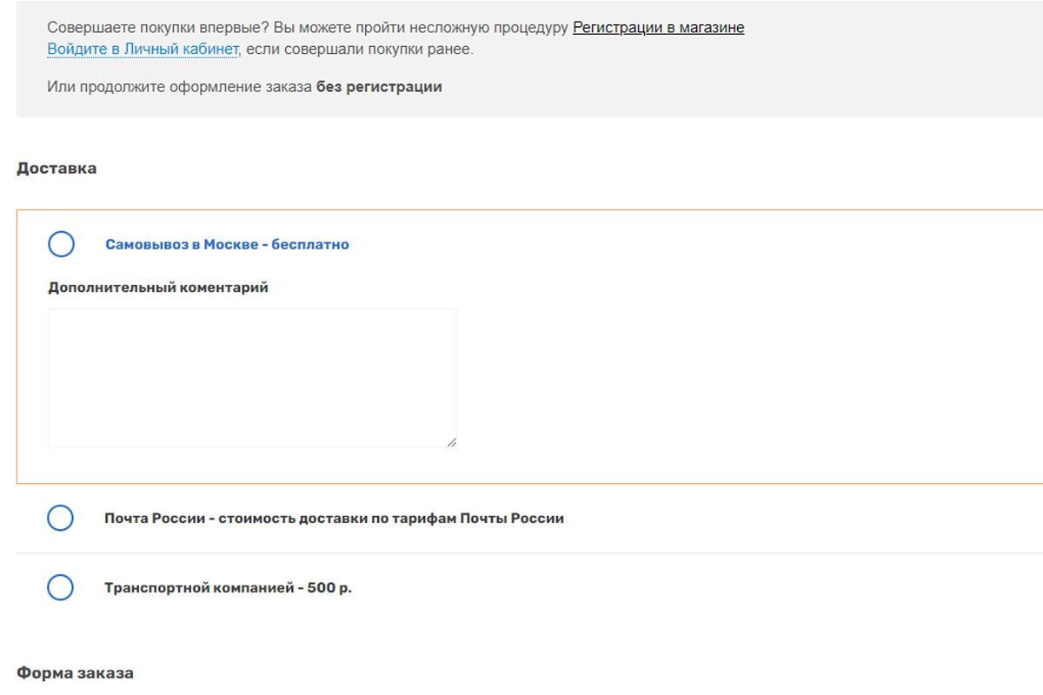1043x695 pixels.
Task: Pick the Транспортной компанией radio button
Action: click(x=60, y=587)
